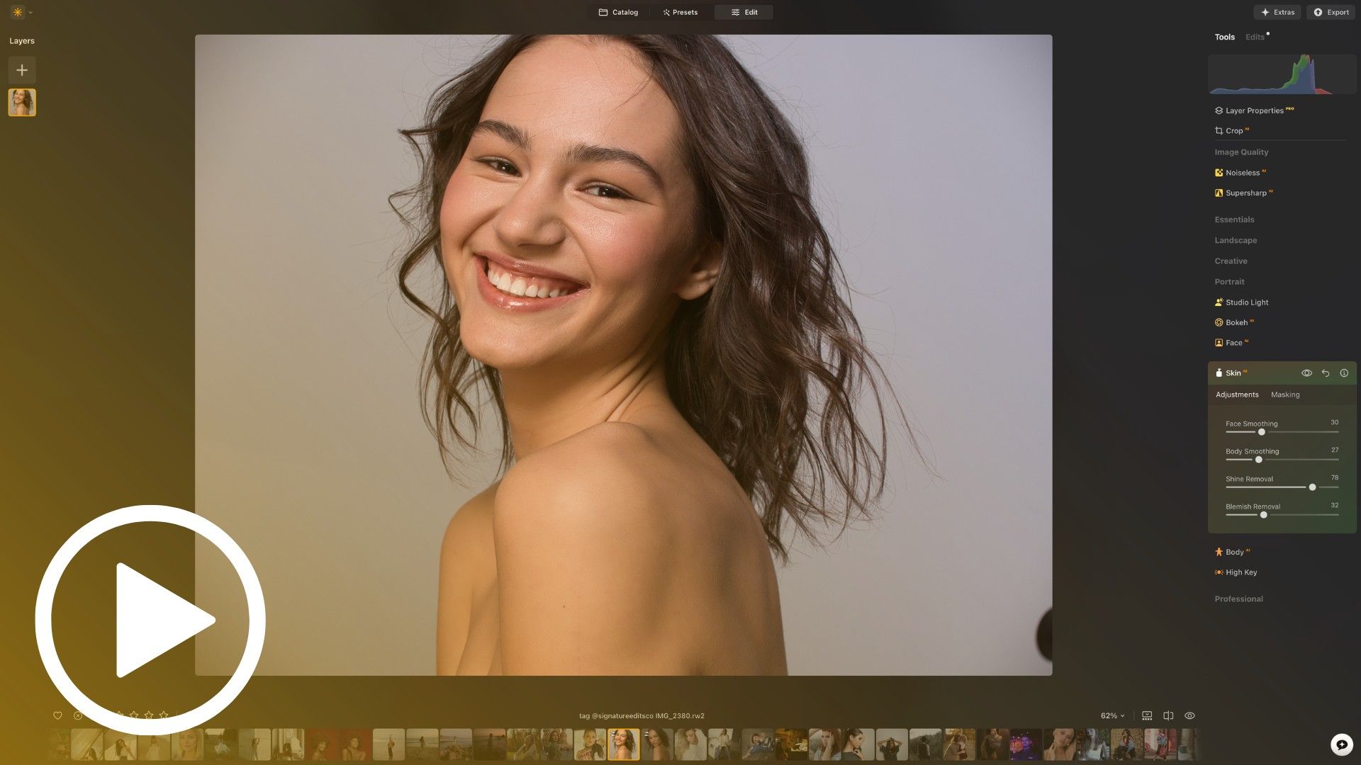Viewport: 1361px width, 765px height.
Task: Mark photo as favorite with heart
Action: (58, 715)
